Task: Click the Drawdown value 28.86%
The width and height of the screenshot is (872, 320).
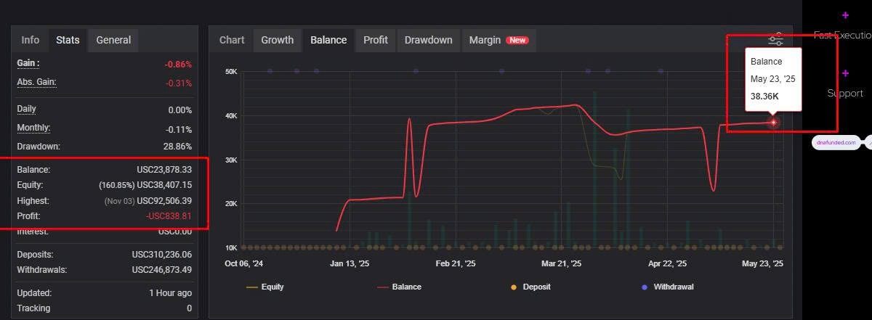Action: click(x=177, y=147)
